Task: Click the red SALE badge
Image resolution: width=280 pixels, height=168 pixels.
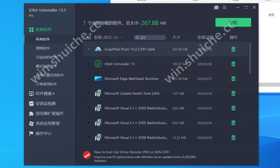Action: click(87, 155)
